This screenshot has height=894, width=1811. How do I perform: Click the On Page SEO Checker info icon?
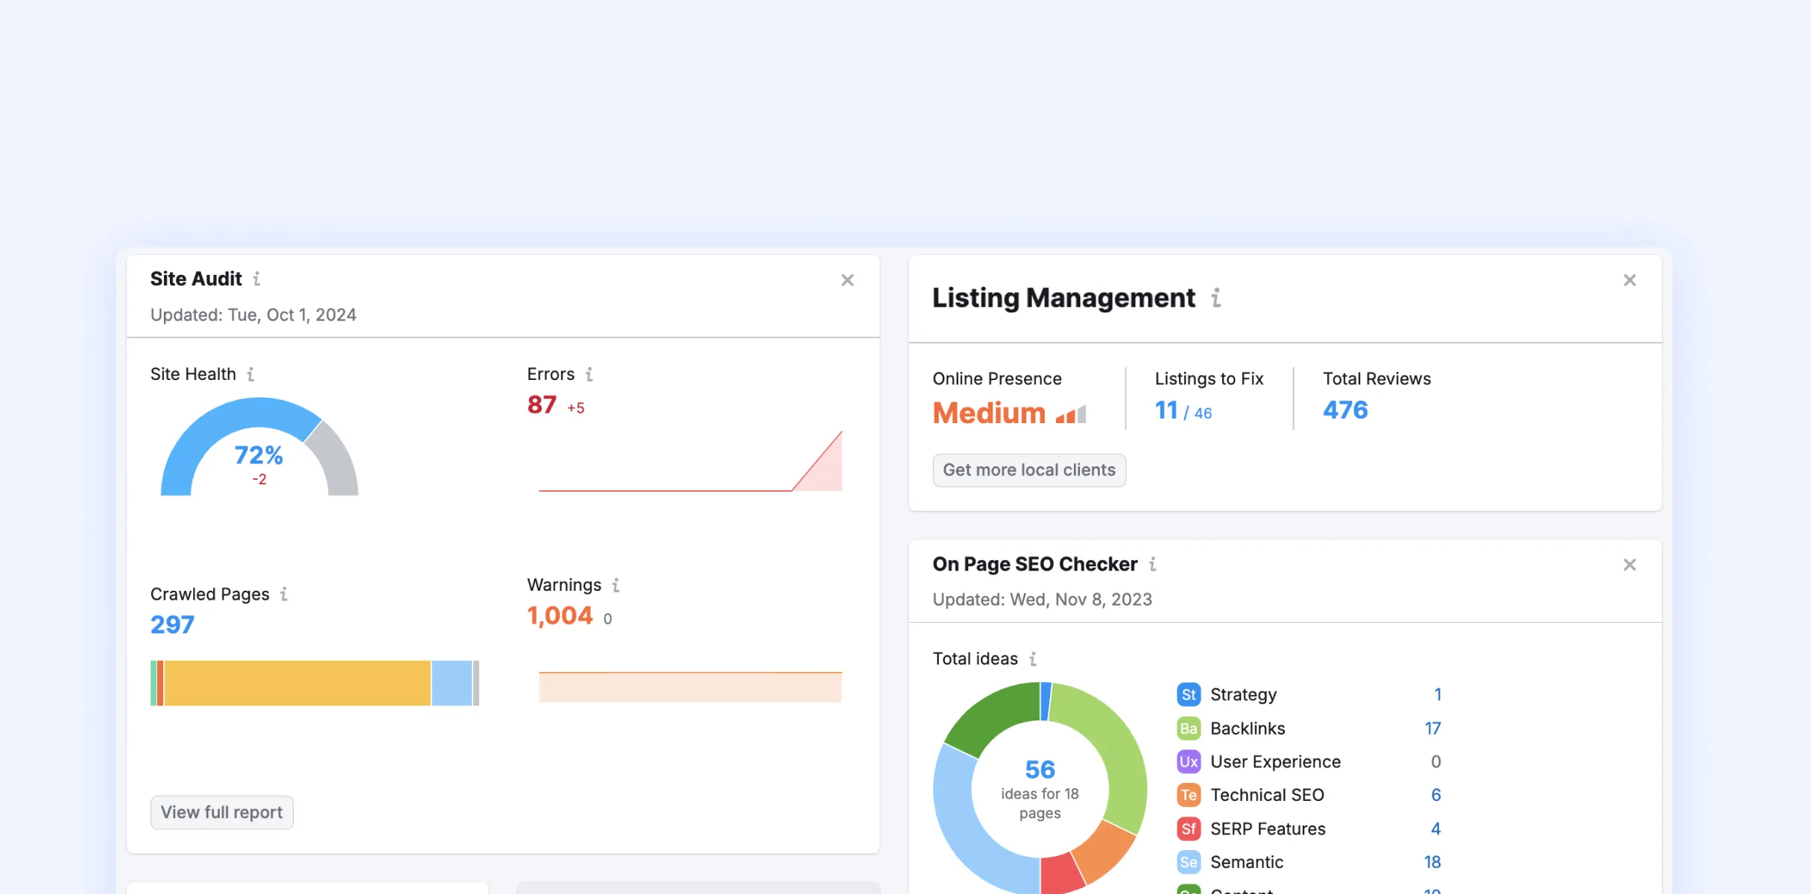click(1153, 565)
